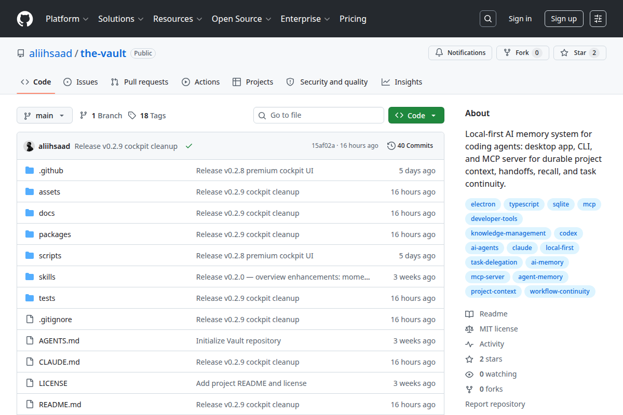This screenshot has width=623, height=415.
Task: Select the electron topic tag
Action: point(483,204)
